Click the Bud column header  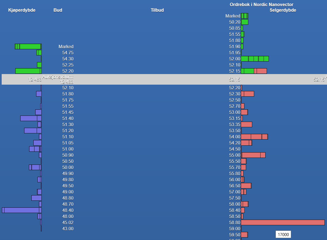(58, 10)
